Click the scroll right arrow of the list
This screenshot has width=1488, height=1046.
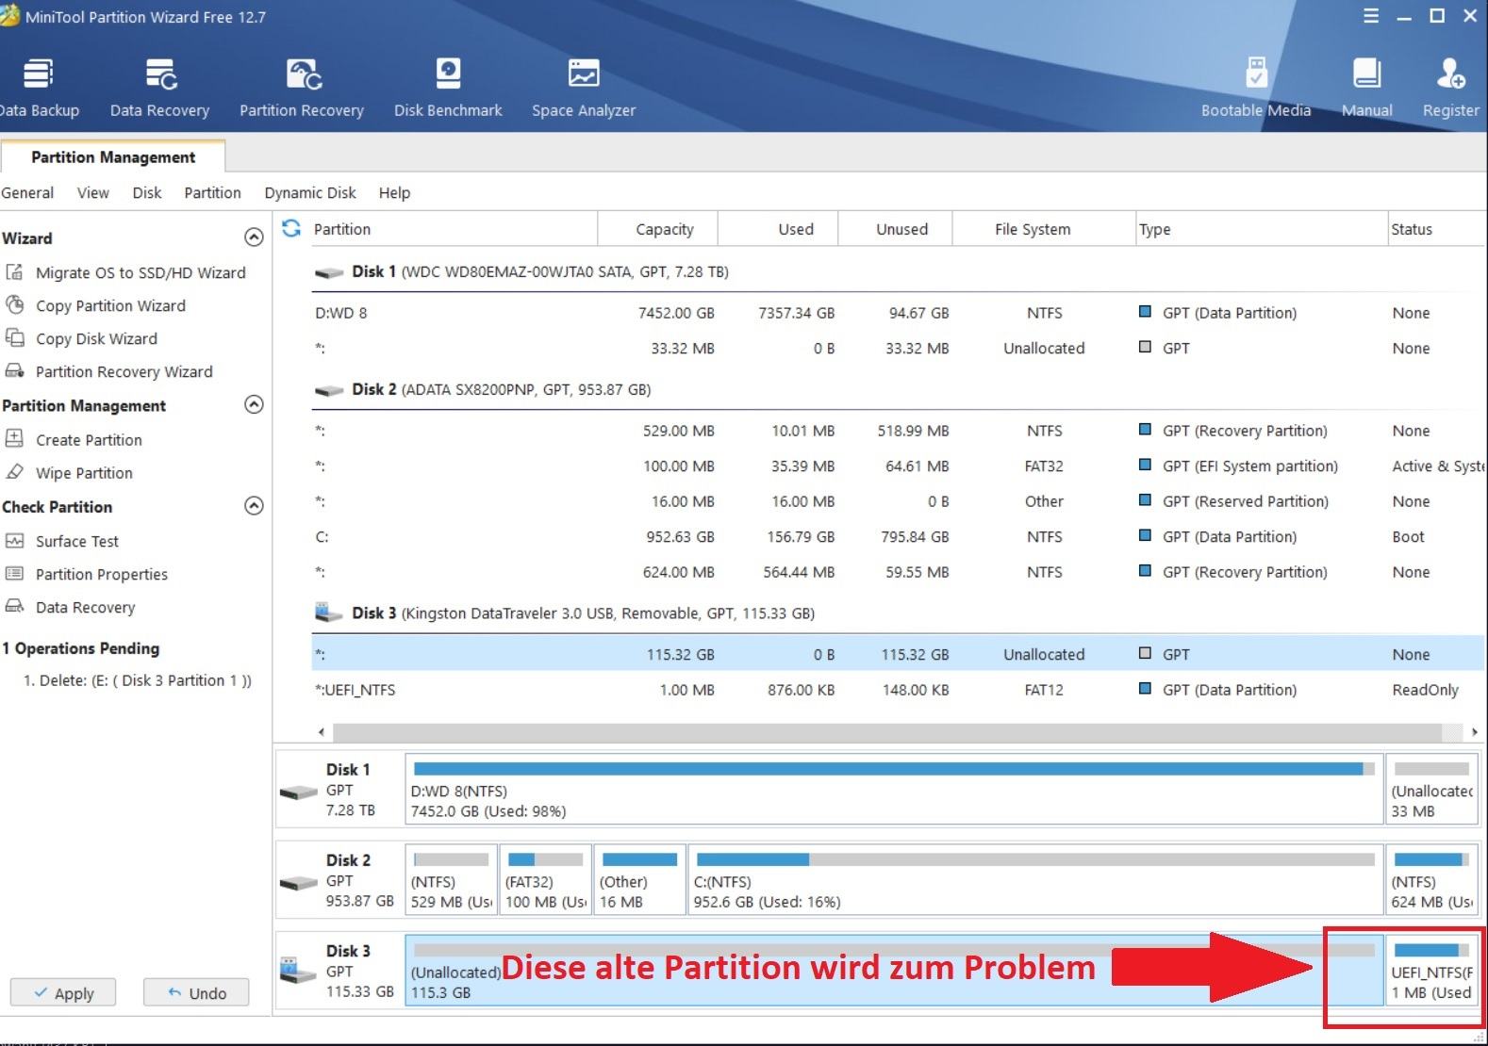pos(1474,732)
